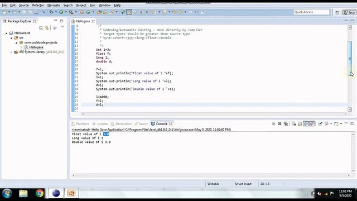Click the New Java Package icon

pos(82,12)
